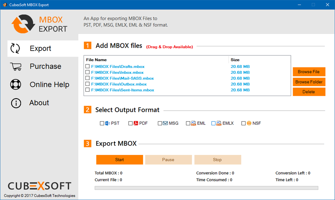Click the Current File : 0 status
This screenshot has height=200, width=335.
point(108,180)
